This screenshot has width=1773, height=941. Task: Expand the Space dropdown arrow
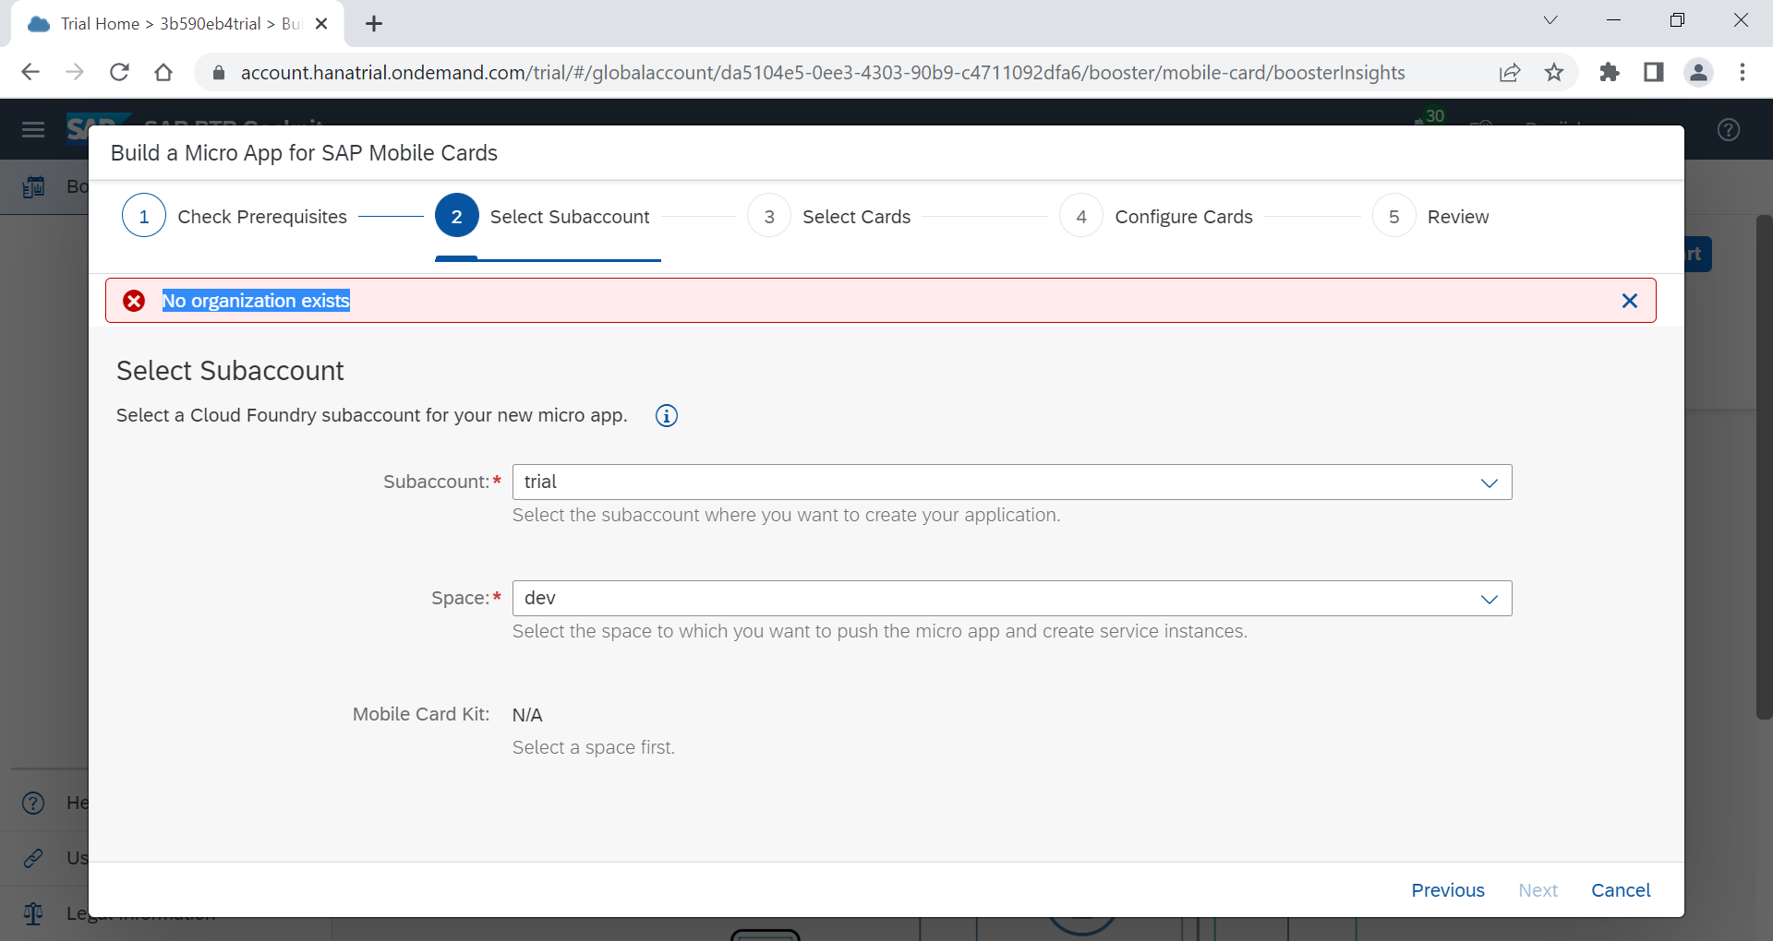[1489, 599]
